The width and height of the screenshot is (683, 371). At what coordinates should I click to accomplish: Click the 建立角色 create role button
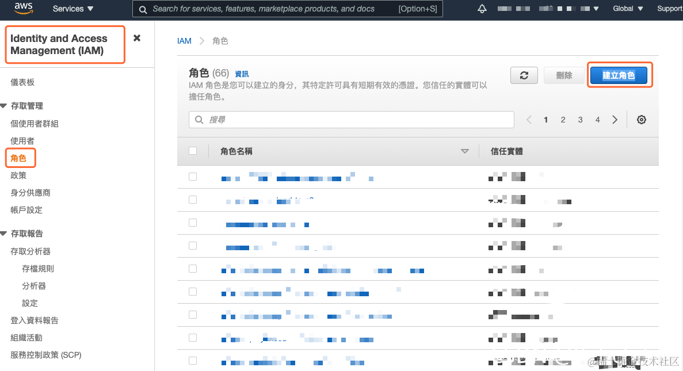(619, 75)
